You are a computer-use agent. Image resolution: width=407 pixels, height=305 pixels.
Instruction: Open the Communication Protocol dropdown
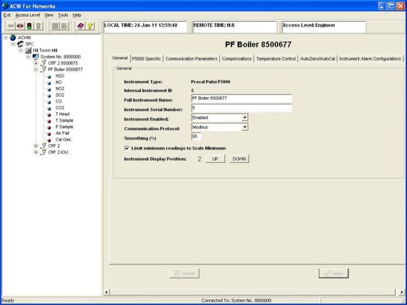point(245,127)
